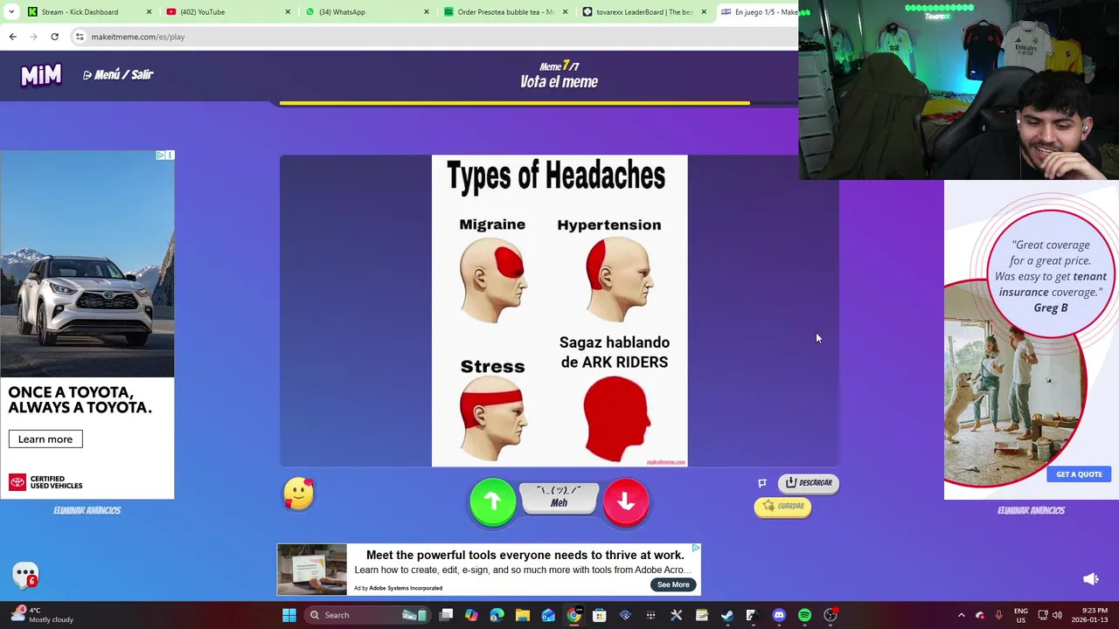Image resolution: width=1119 pixels, height=629 pixels.
Task: Open Google Chrome from taskbar
Action: point(573,615)
